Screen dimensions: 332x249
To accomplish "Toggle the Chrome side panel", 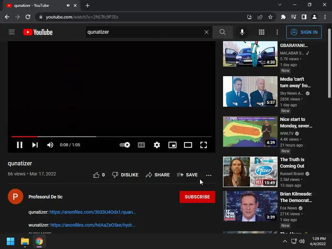I will [304, 17].
